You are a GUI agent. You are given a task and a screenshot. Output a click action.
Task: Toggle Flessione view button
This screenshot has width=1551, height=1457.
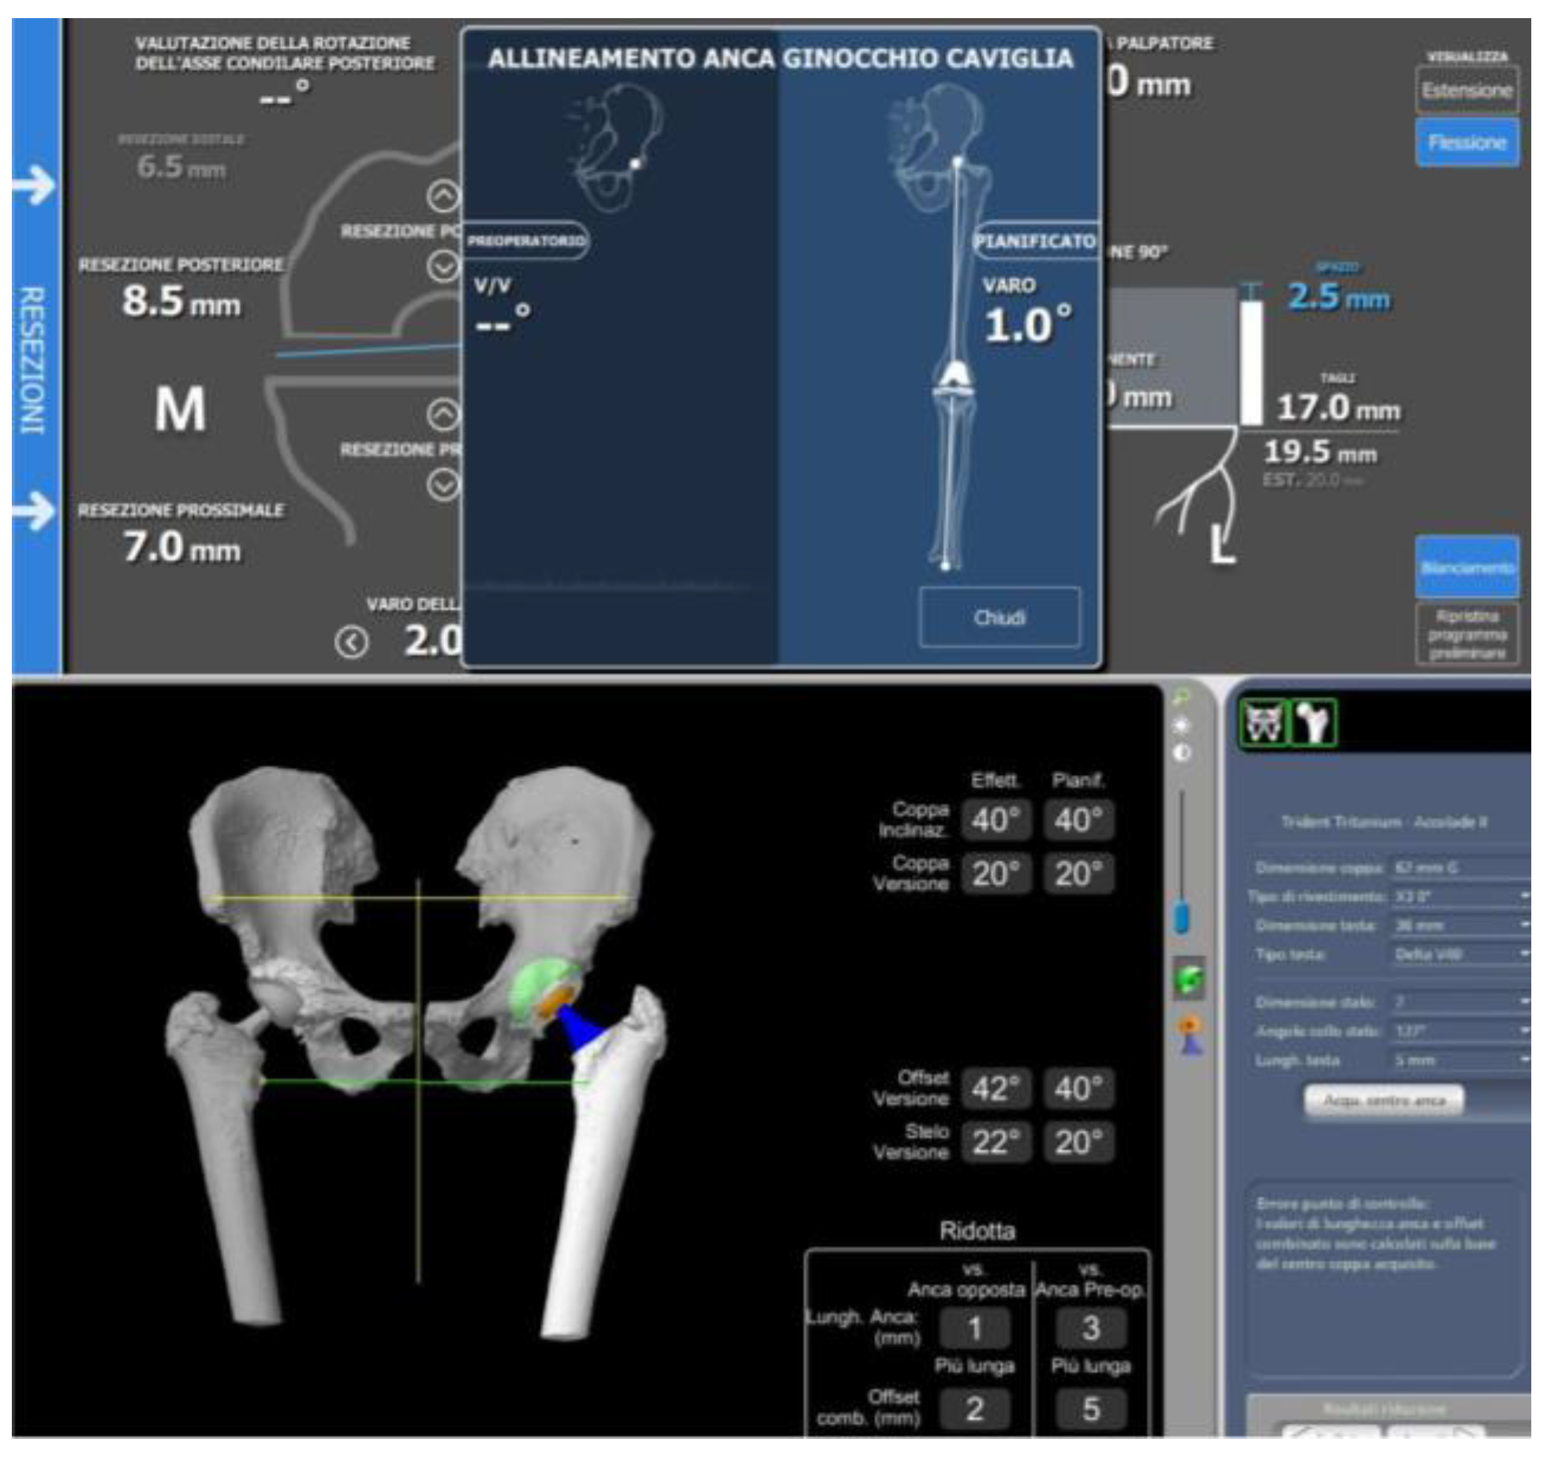tap(1467, 143)
